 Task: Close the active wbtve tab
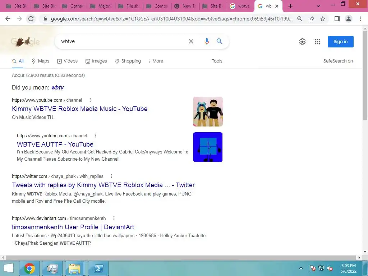click(277, 6)
